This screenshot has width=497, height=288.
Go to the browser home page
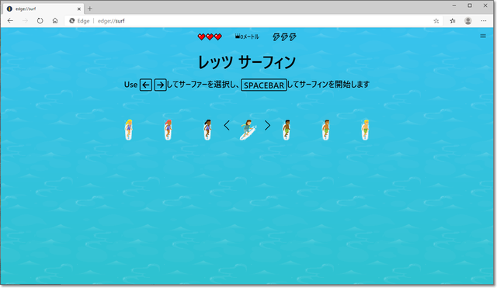[x=55, y=21]
